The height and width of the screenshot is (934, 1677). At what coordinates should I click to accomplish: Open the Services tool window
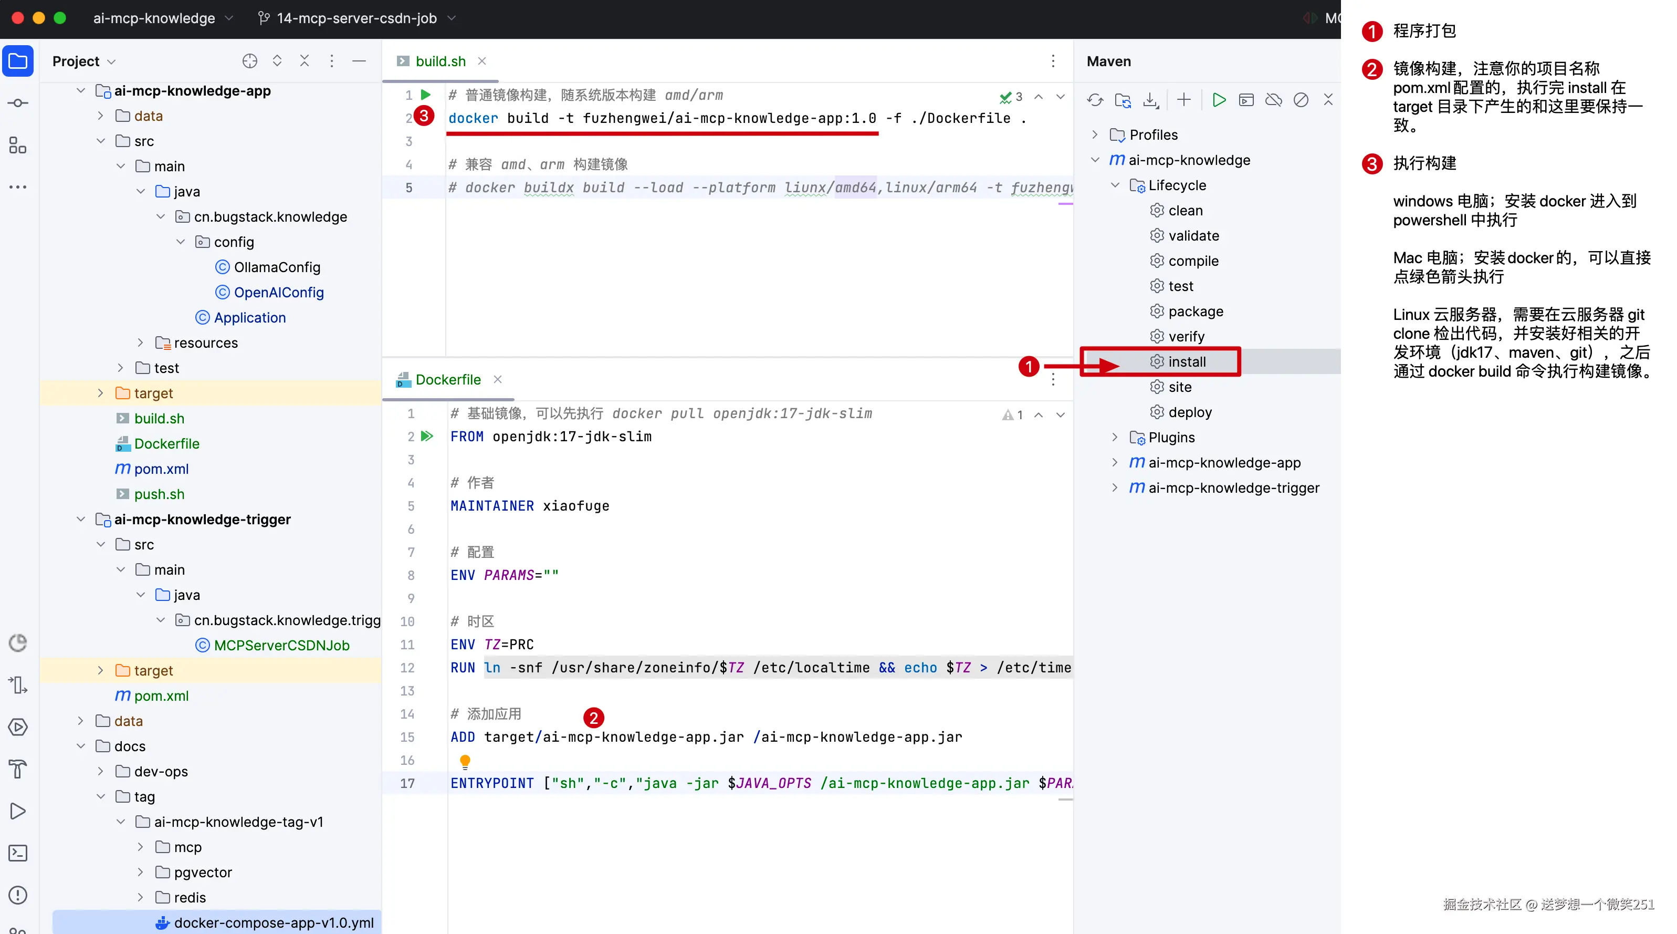(18, 727)
